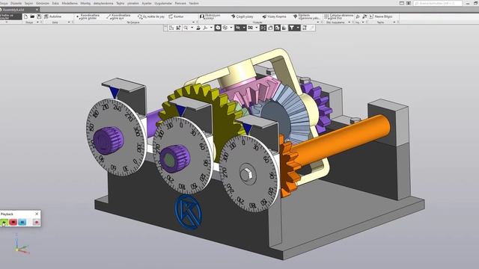Select the hex bolt on the right dial

(x=247, y=175)
